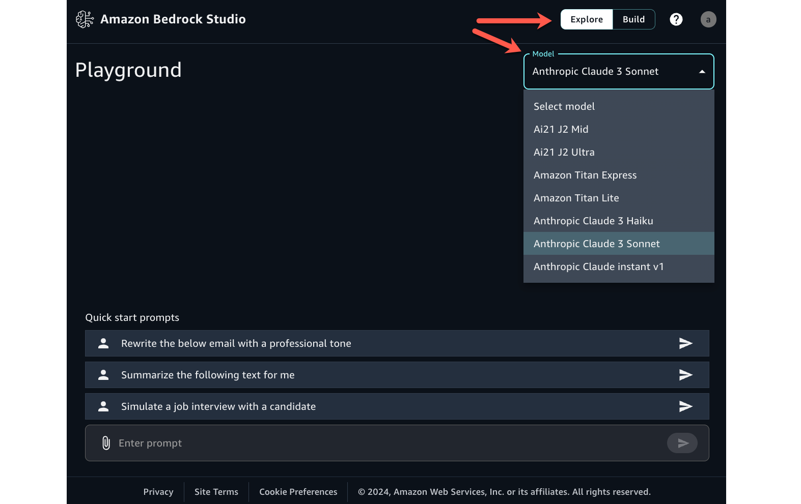Open the help question mark icon
This screenshot has height=504, width=801.
(x=676, y=19)
